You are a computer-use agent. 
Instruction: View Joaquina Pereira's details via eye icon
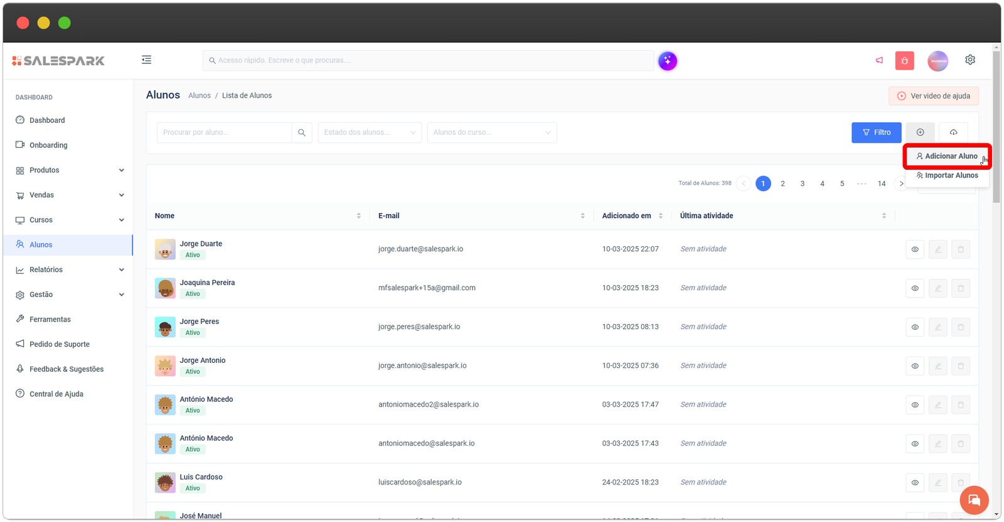click(x=914, y=288)
